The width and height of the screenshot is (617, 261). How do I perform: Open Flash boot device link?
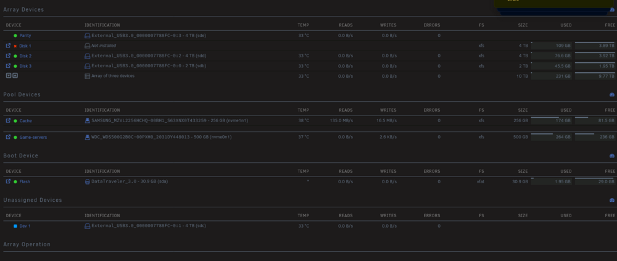[25, 182]
